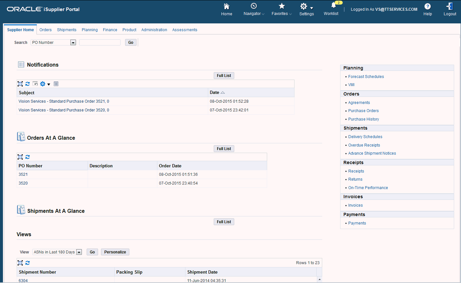Click the Go button next to Search
This screenshot has width=461, height=283.
tap(131, 43)
